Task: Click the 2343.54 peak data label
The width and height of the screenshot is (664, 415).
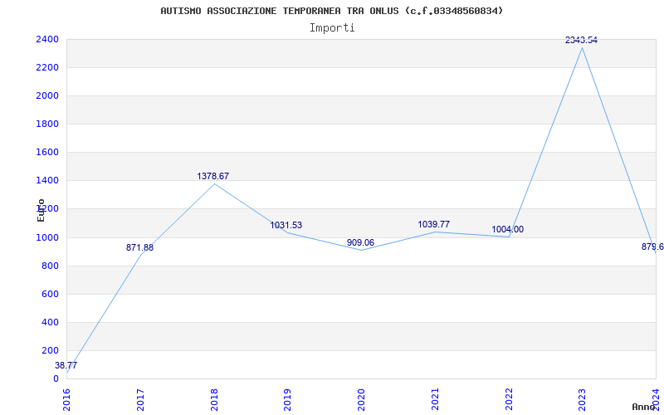Action: (x=581, y=40)
